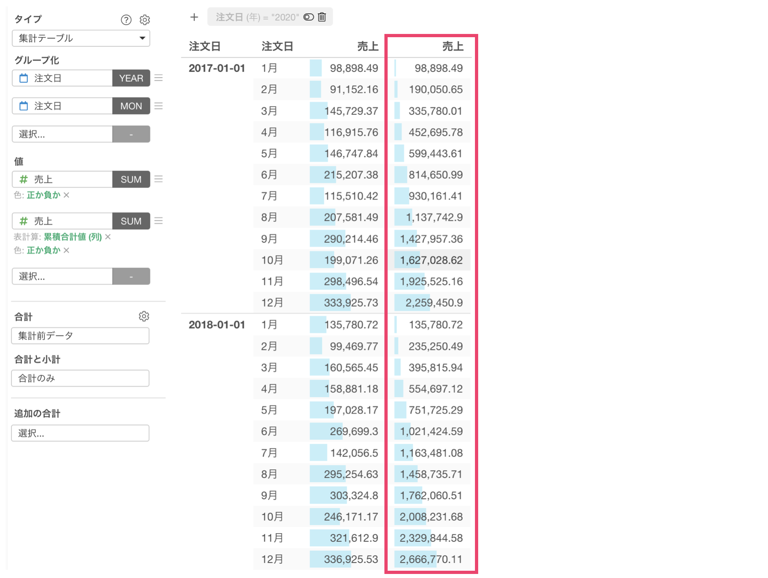
Task: Open SUM aggregation for first 売上 value
Action: 131,179
